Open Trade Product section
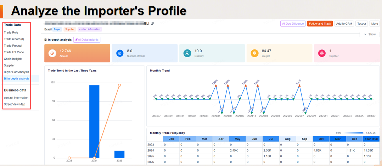This screenshot has width=382, height=166. 13,46
